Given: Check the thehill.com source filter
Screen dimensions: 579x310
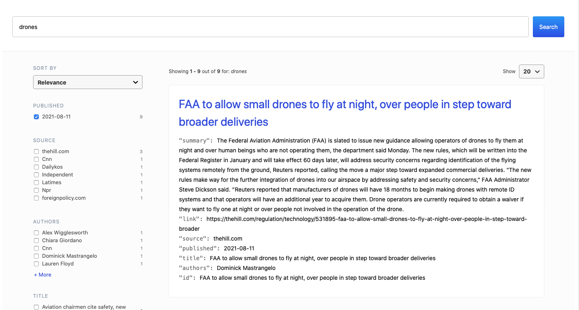Looking at the screenshot, I should click(36, 151).
